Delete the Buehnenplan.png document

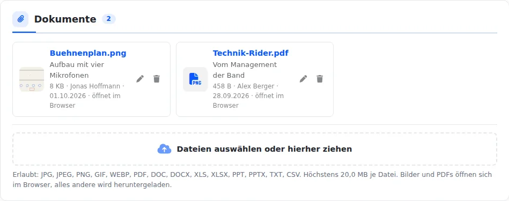point(157,79)
